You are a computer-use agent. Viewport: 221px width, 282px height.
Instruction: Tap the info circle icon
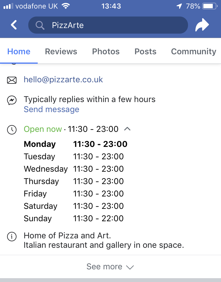pyautogui.click(x=12, y=236)
